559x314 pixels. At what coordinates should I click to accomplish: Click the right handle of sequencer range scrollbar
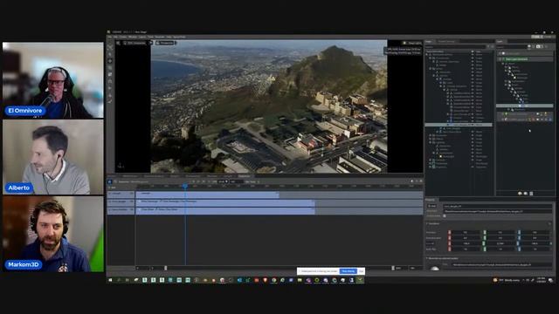coord(393,268)
